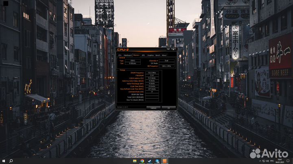
Task: Open Steam from the taskbar
Action: pyautogui.click(x=149, y=161)
